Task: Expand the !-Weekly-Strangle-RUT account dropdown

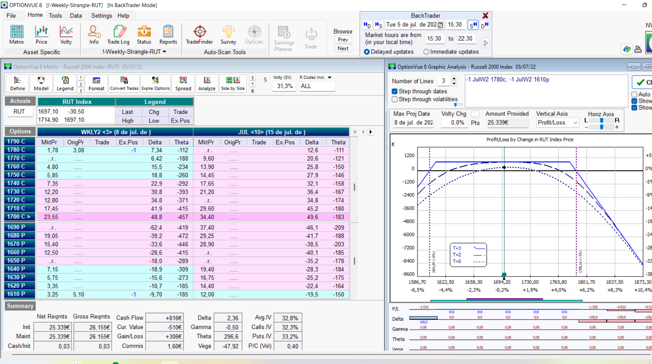Action: point(164,52)
